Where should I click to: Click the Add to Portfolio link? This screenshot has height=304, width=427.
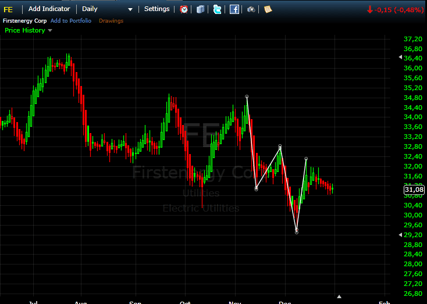tap(71, 21)
